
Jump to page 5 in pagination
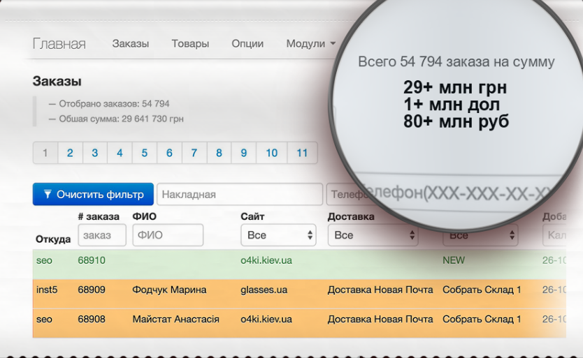(x=145, y=153)
